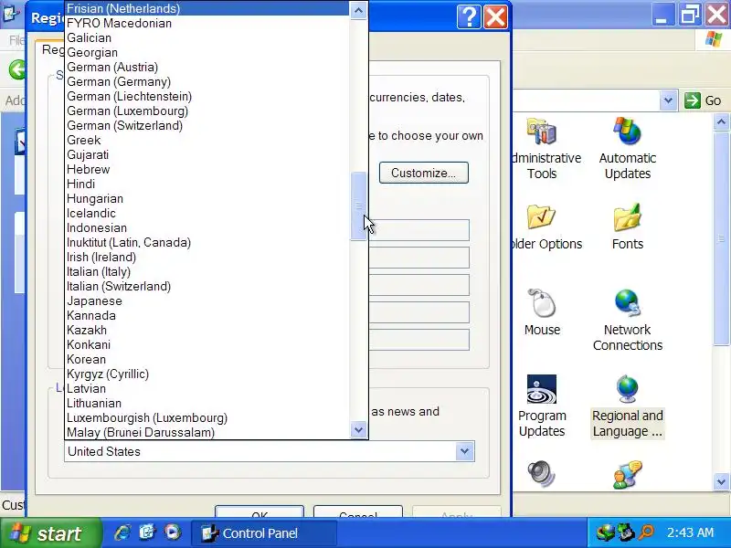Open the Start menu

50,533
